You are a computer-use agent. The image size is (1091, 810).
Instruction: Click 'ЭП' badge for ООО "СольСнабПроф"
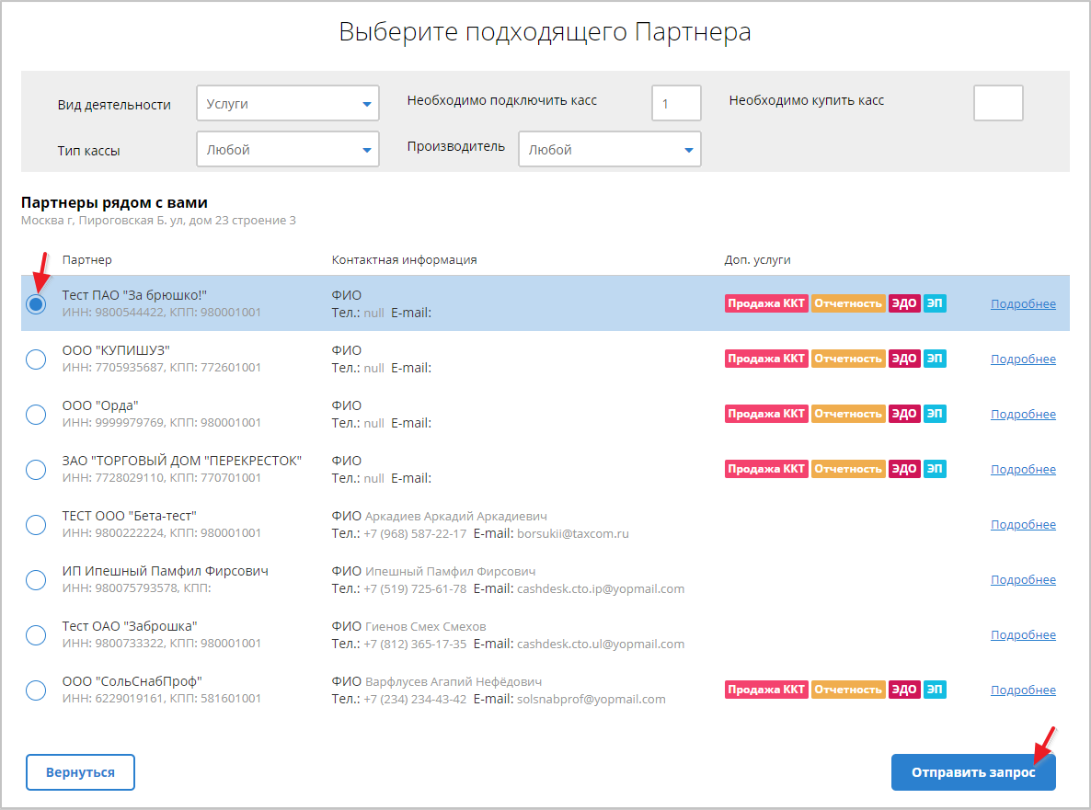pos(935,690)
